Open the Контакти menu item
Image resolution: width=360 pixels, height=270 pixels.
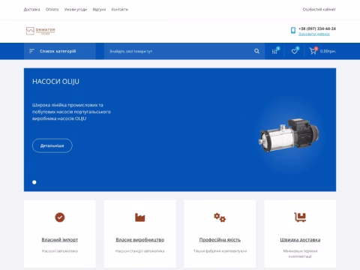120,10
